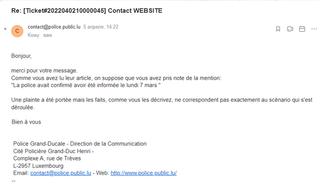
Task: Click the L-2957 Luxembourg address line
Action: pyautogui.click(x=38, y=166)
